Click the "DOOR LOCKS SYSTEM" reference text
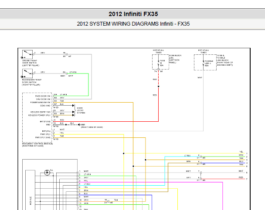 click(81, 110)
